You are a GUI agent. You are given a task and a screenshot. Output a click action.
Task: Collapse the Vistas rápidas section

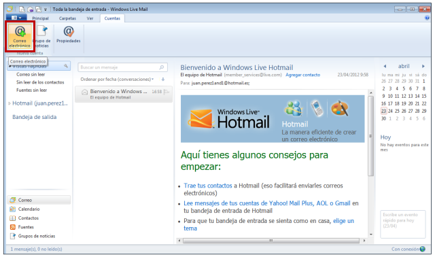[10, 66]
